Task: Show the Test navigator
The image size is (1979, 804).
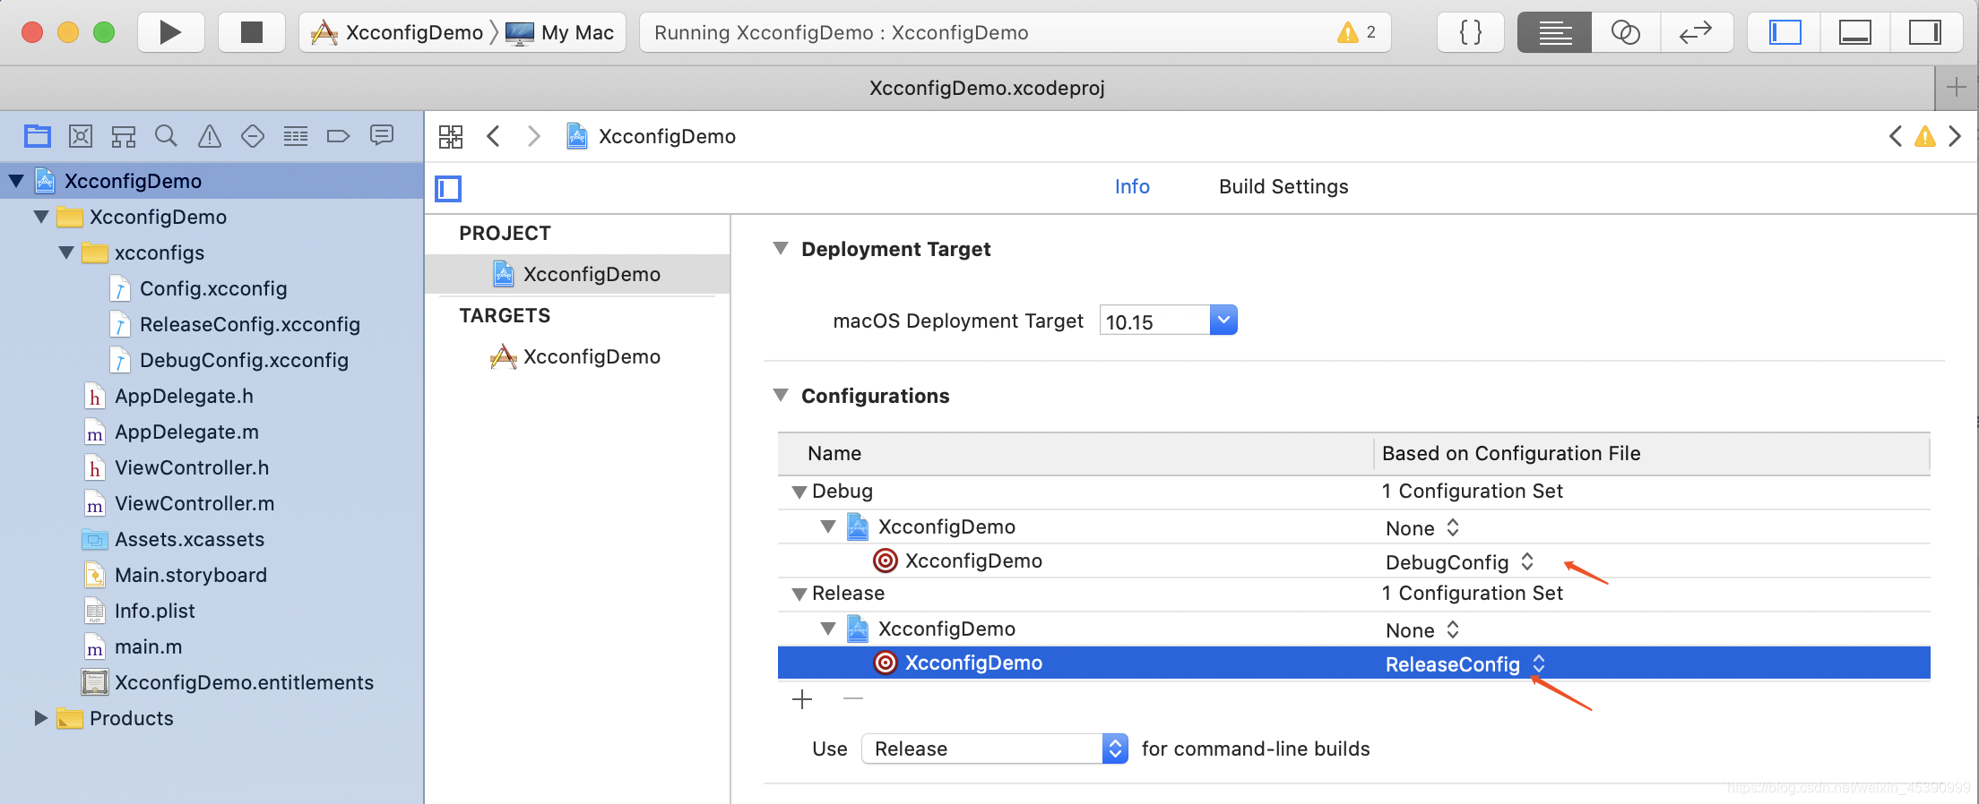Action: click(253, 136)
